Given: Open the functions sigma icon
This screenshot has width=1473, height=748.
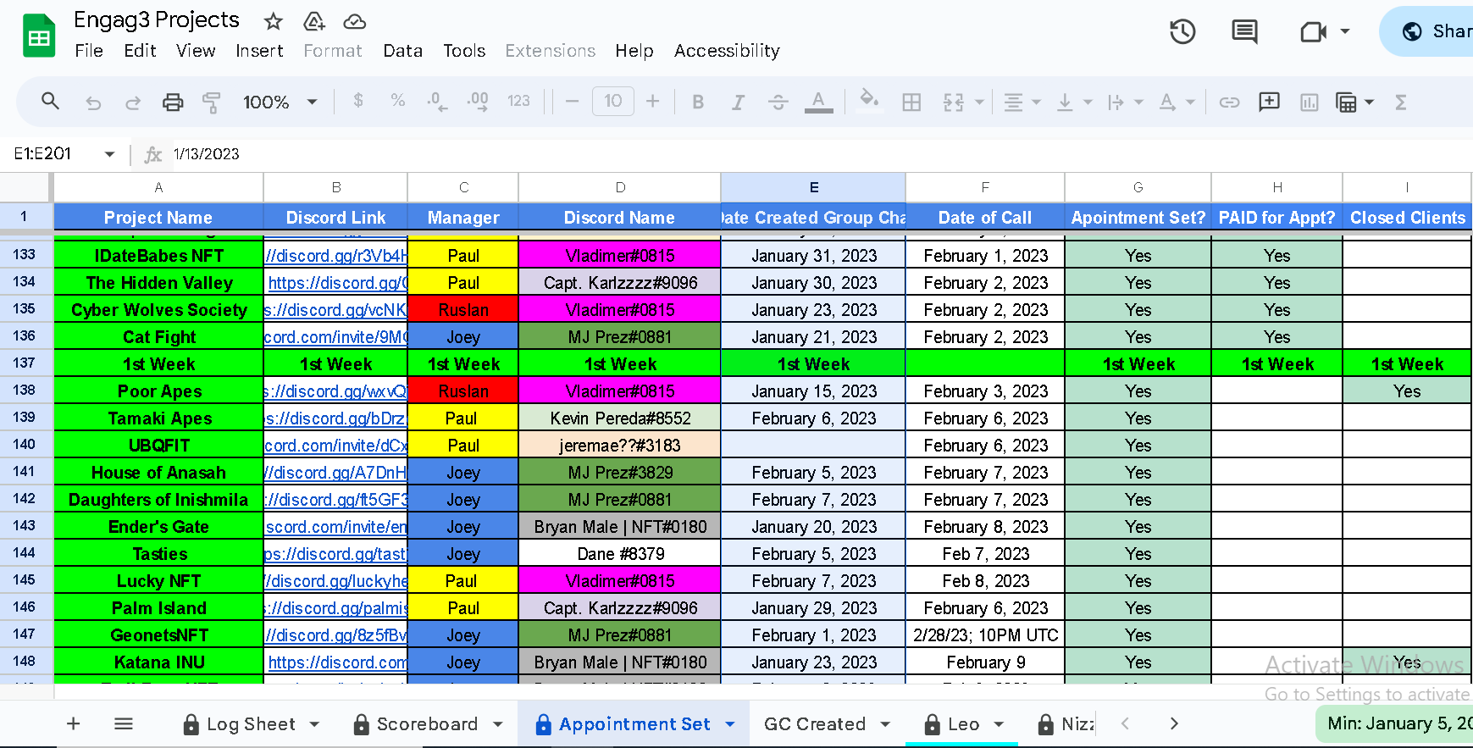Looking at the screenshot, I should point(1401,103).
